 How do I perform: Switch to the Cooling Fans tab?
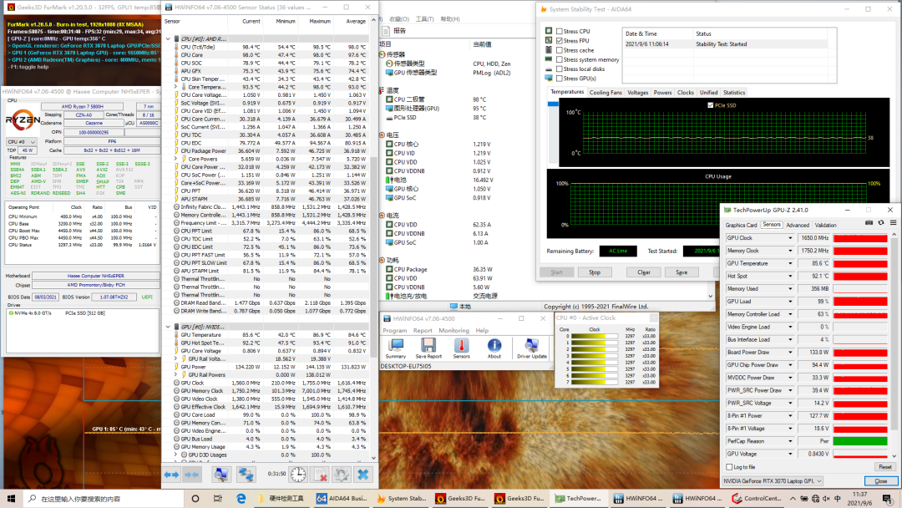pyautogui.click(x=606, y=93)
